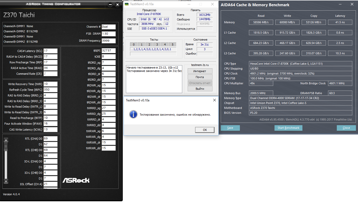Open the Интернет button in TestMem5
Image resolution: width=358 pixels, height=202 pixels.
pos(200,71)
